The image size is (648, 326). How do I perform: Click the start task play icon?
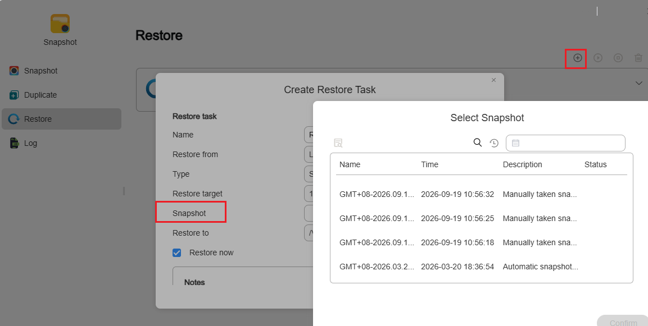(x=597, y=58)
